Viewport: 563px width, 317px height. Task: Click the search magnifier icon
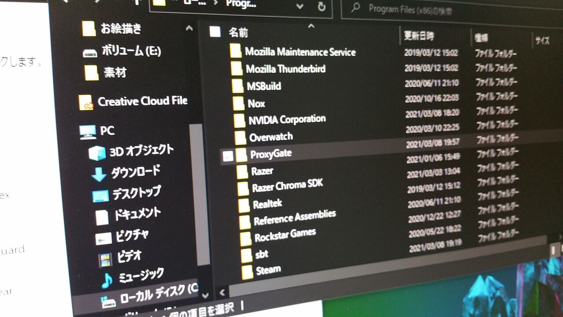356,7
